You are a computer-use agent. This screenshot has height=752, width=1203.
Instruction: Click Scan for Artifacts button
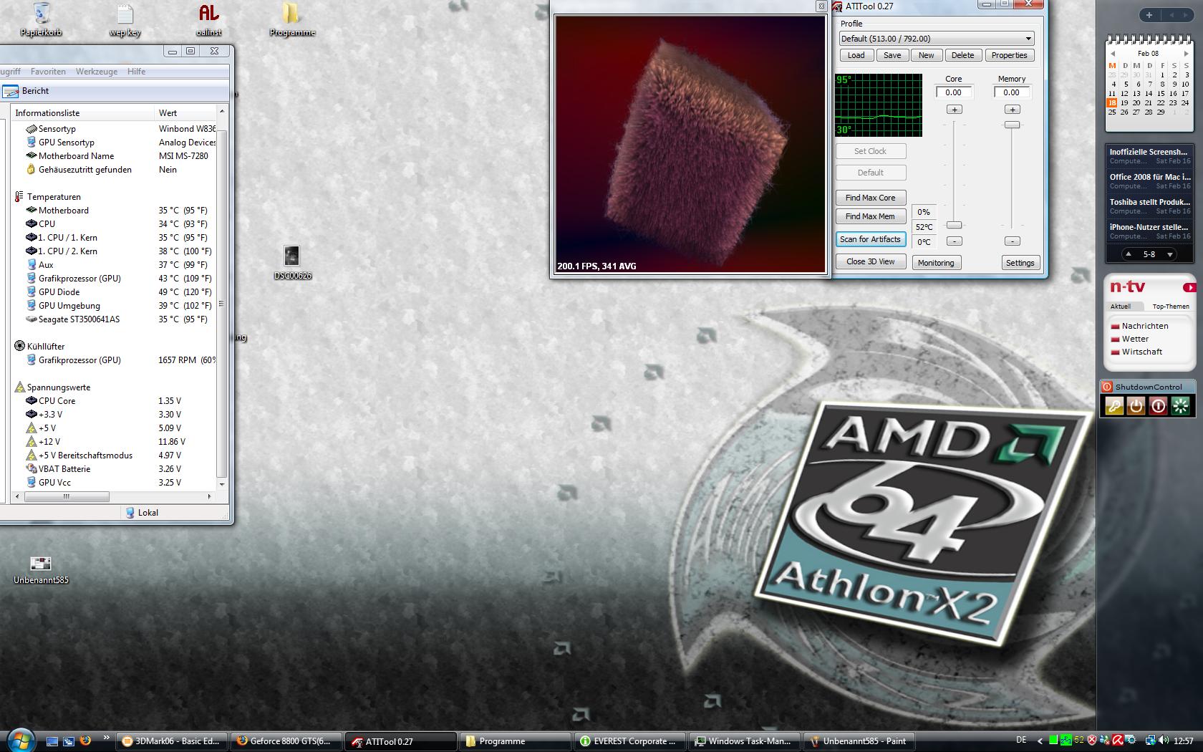point(871,239)
